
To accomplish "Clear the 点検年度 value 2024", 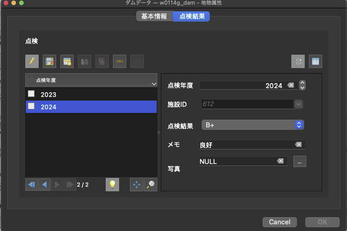I will [291, 85].
